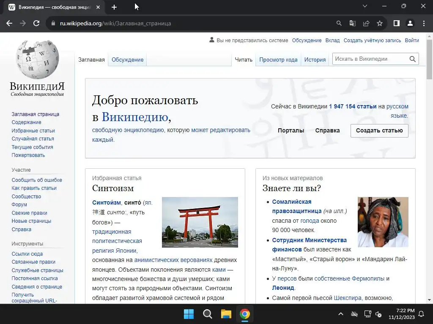Submit search with the magnifier button
433x324 pixels.
pos(412,59)
